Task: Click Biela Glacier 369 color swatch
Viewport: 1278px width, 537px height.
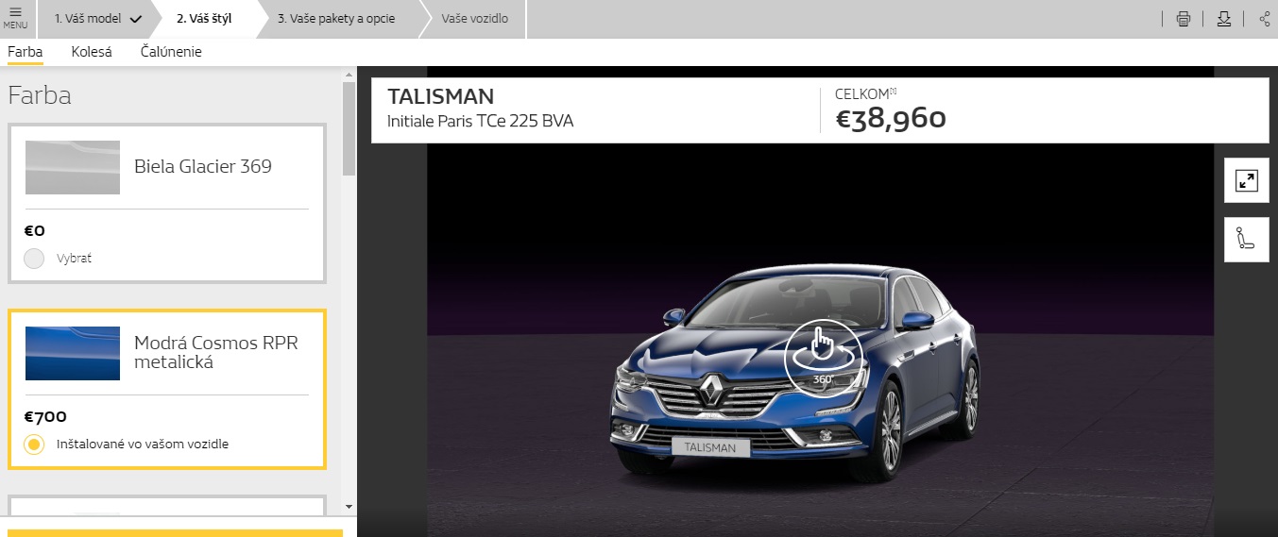Action: pos(73,167)
